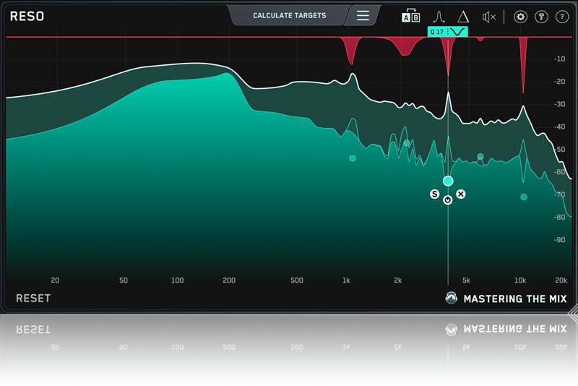Select the target node near 1k
The width and height of the screenshot is (578, 386).
[353, 158]
